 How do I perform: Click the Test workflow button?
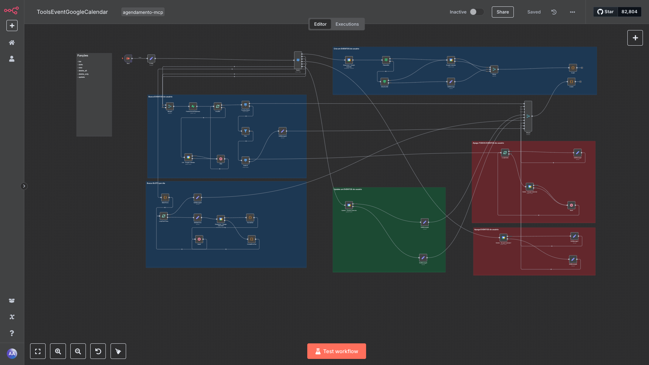pos(337,351)
